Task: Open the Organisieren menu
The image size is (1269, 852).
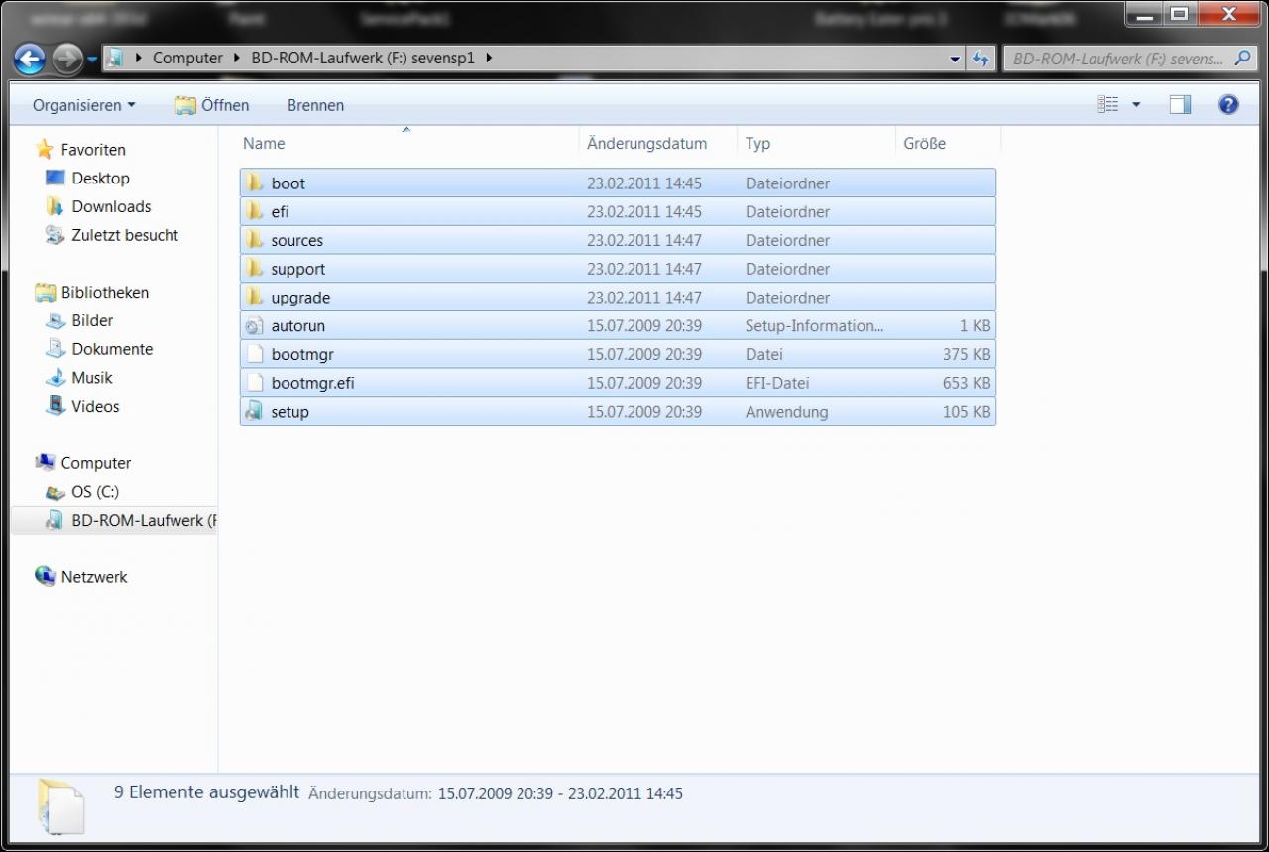Action: click(x=83, y=105)
